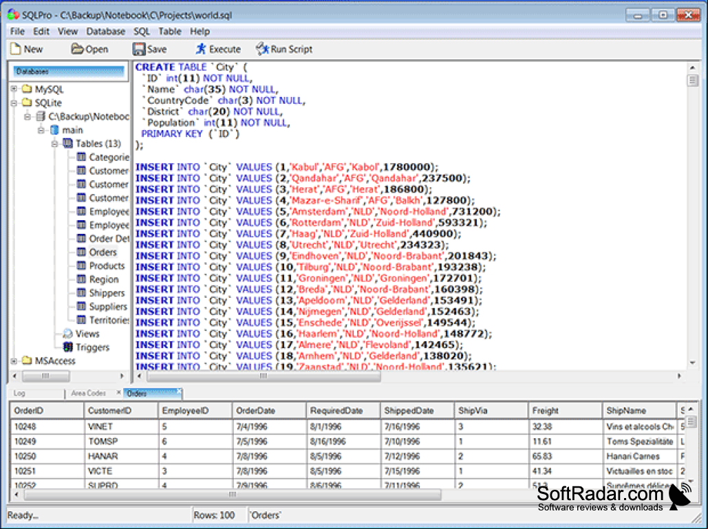Viewport: 708px width, 529px height.
Task: Select the Orders table icon in the tree
Action: click(x=81, y=252)
